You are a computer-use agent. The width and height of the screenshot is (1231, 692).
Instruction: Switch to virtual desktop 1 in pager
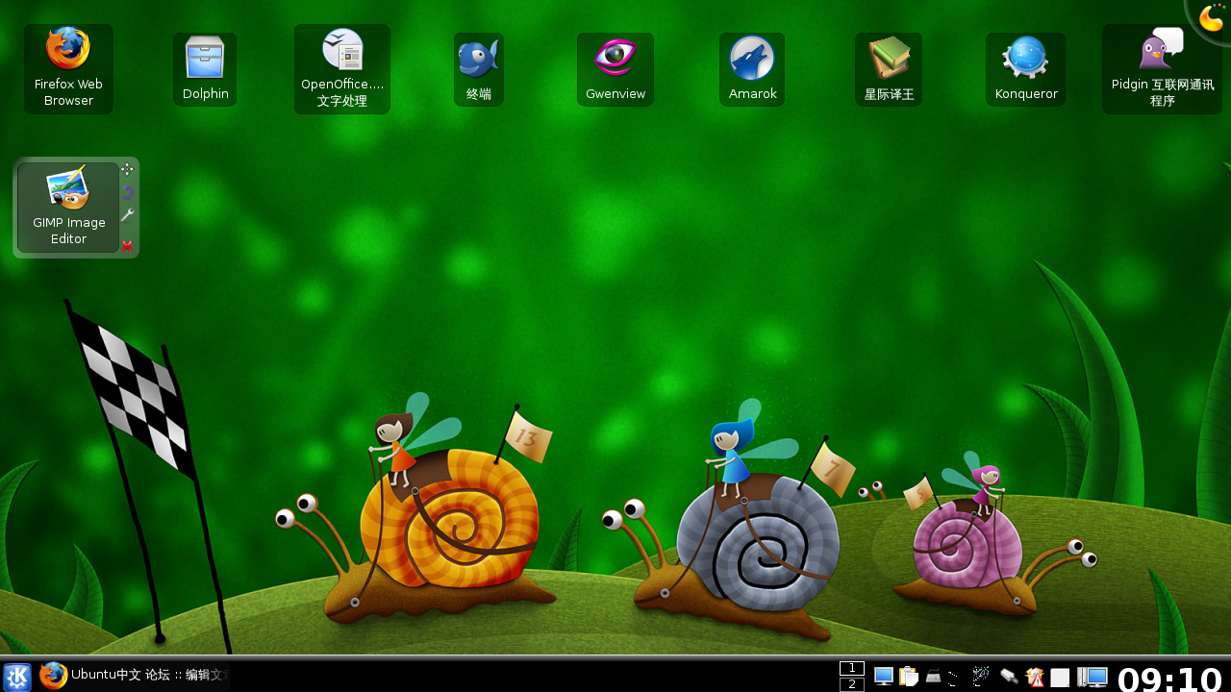pos(852,668)
